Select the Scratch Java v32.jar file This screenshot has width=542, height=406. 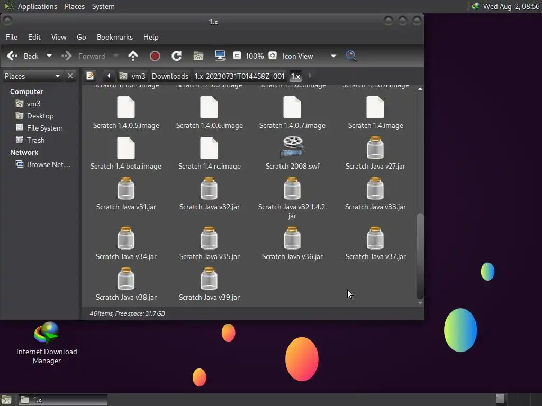pyautogui.click(x=209, y=195)
